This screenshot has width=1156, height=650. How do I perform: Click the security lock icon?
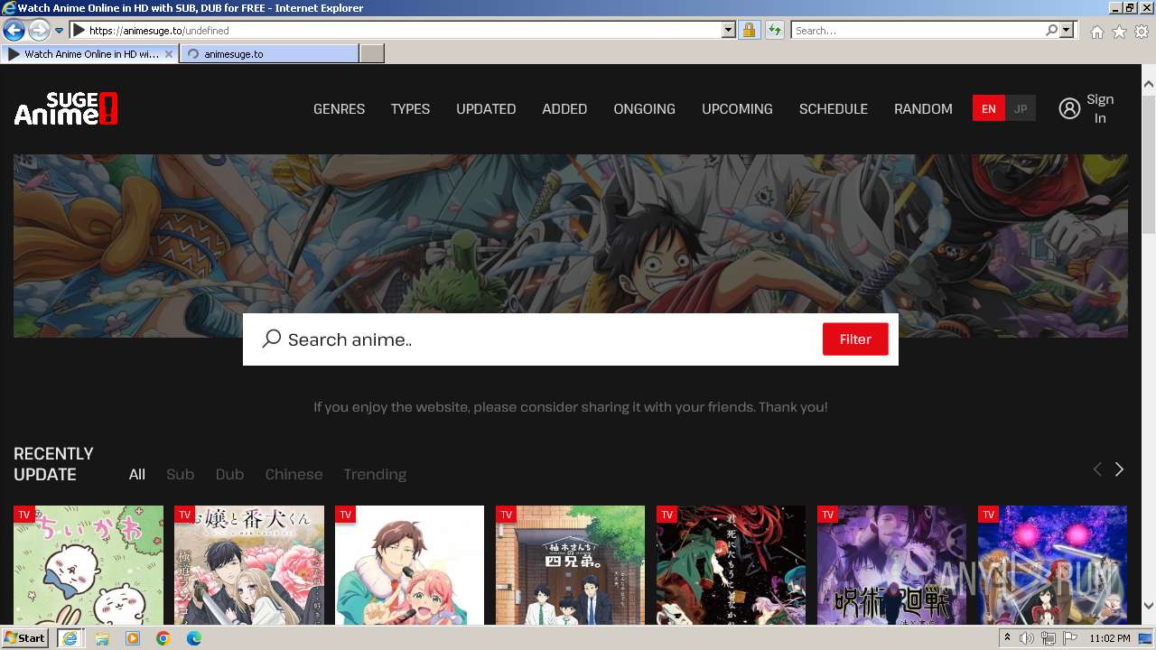[749, 30]
